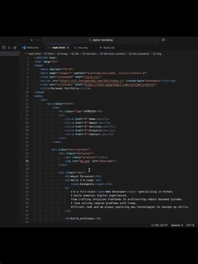The height and width of the screenshot is (264, 198).
Task: Go forward with the right arrow
Action: [x=38, y=40]
